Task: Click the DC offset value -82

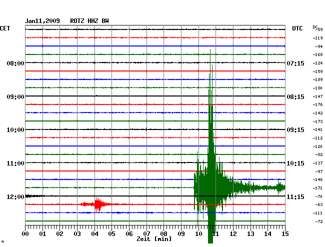Action: point(319,154)
